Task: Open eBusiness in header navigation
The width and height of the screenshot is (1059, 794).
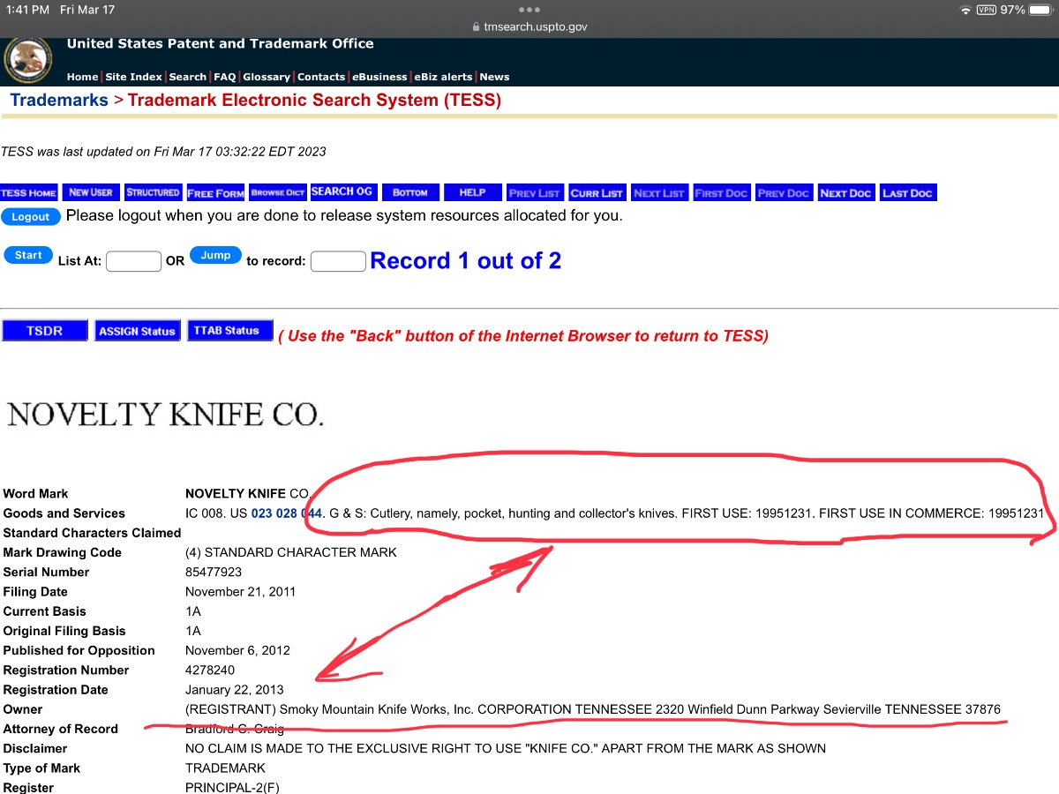Action: [x=379, y=77]
